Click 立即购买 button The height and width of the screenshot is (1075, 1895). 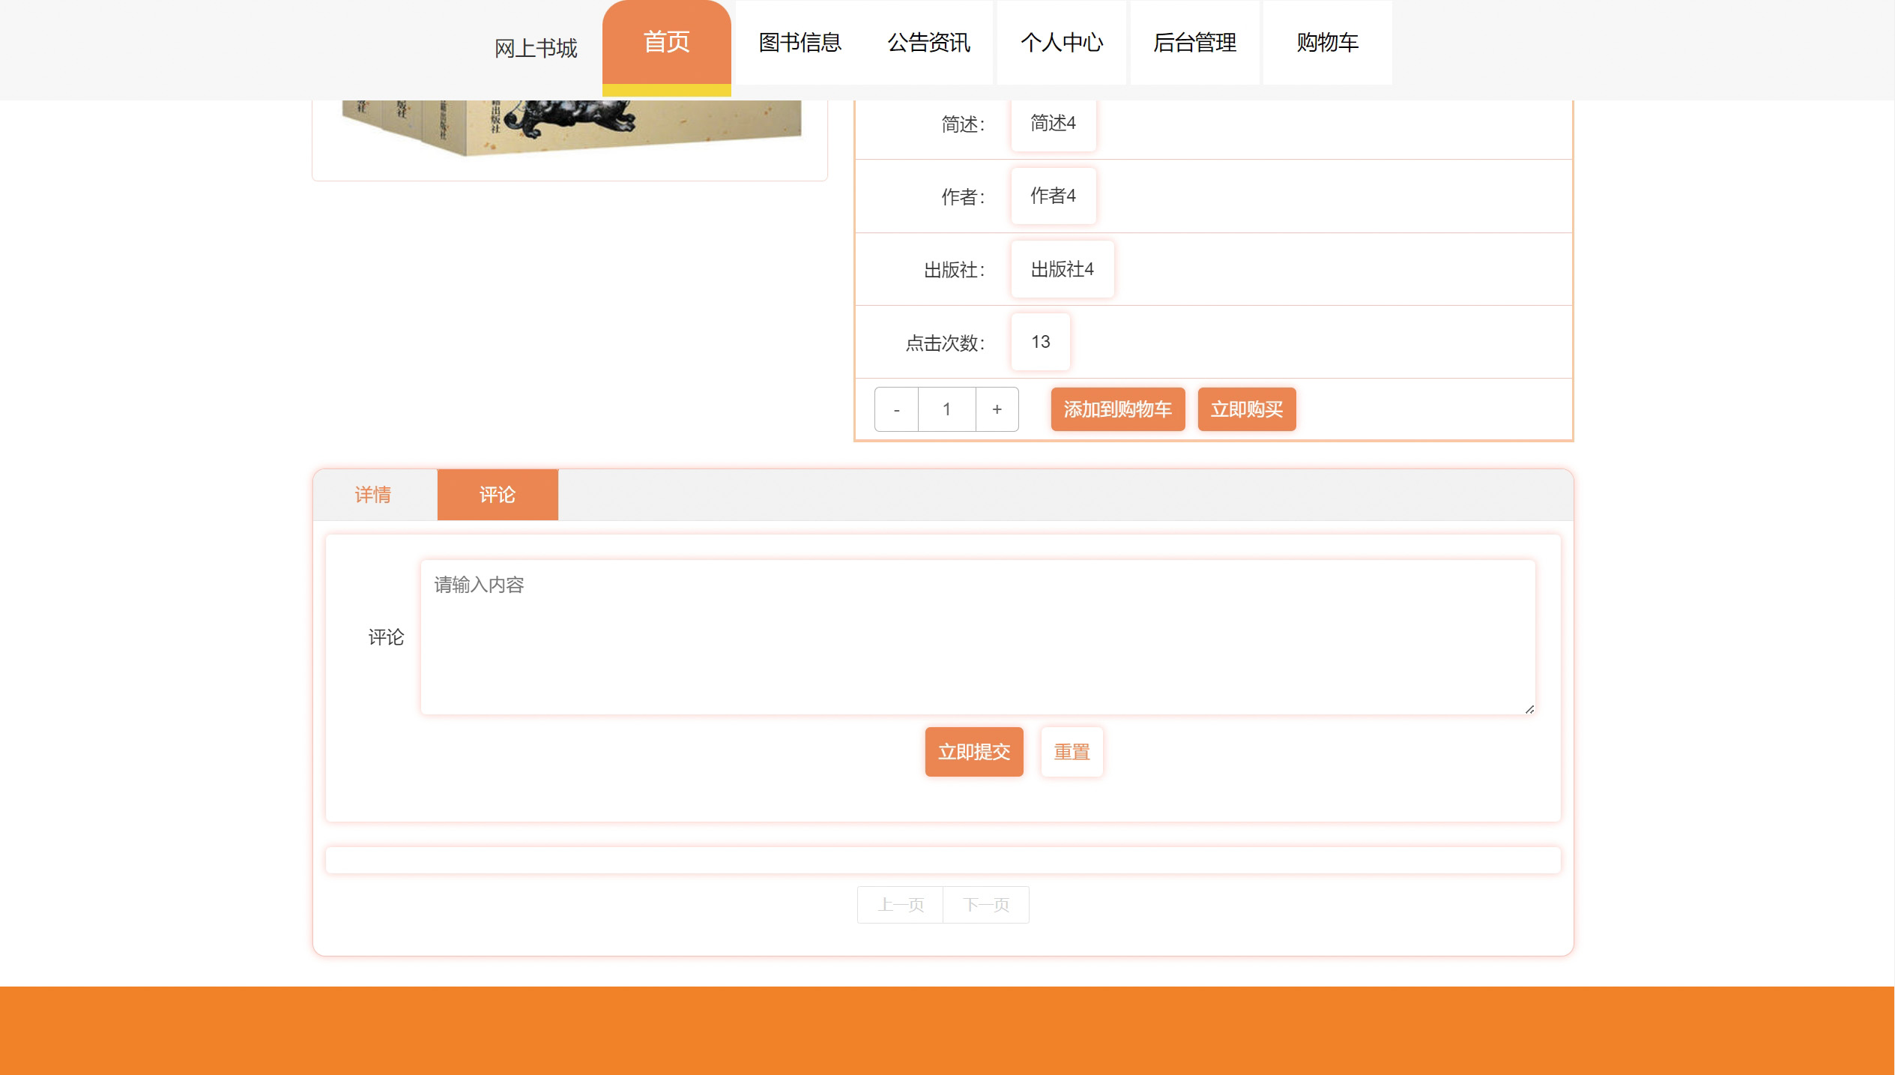(1247, 409)
